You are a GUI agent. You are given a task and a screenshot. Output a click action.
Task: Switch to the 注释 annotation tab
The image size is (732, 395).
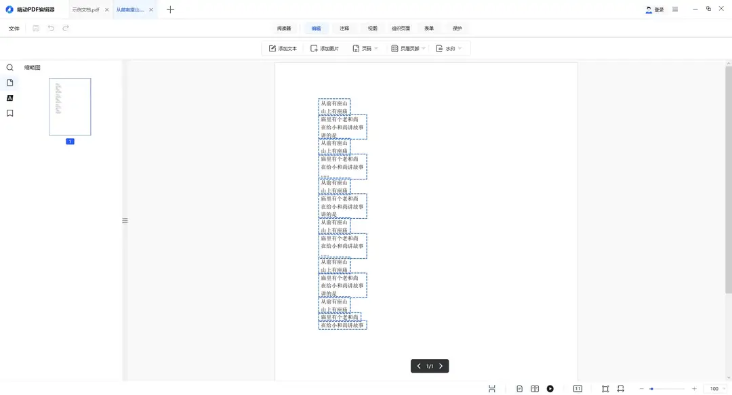click(344, 28)
